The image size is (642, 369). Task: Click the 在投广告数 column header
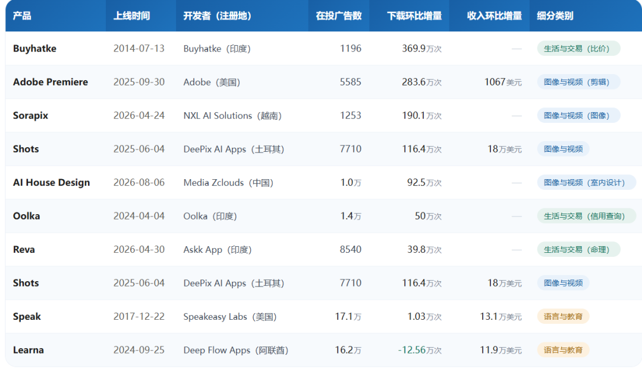tap(339, 16)
